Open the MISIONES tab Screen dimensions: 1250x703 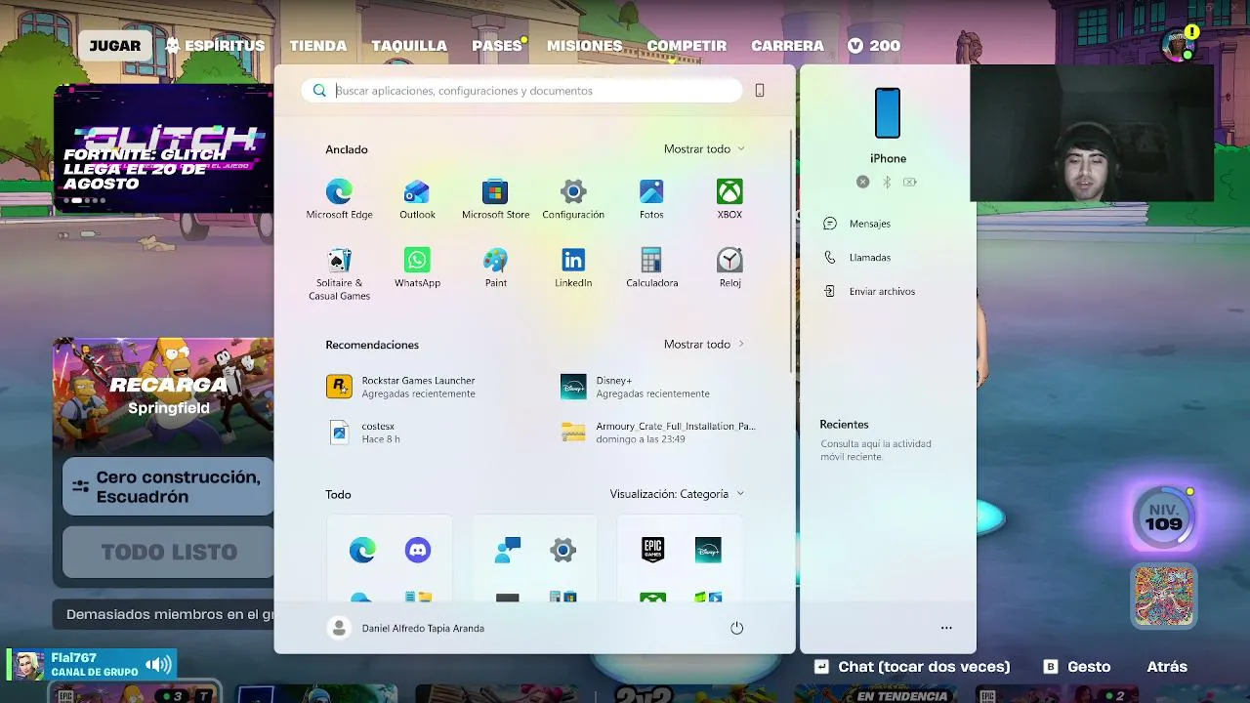[584, 46]
